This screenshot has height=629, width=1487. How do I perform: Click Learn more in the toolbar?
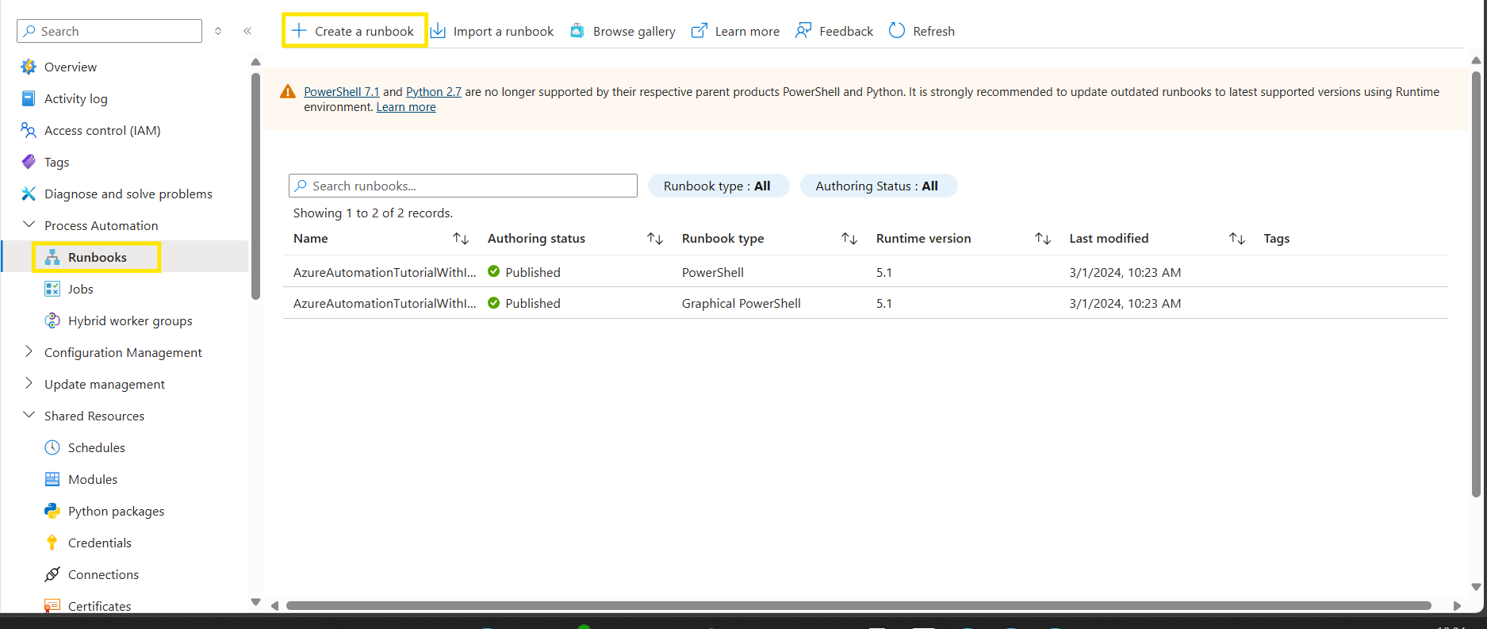(x=735, y=31)
